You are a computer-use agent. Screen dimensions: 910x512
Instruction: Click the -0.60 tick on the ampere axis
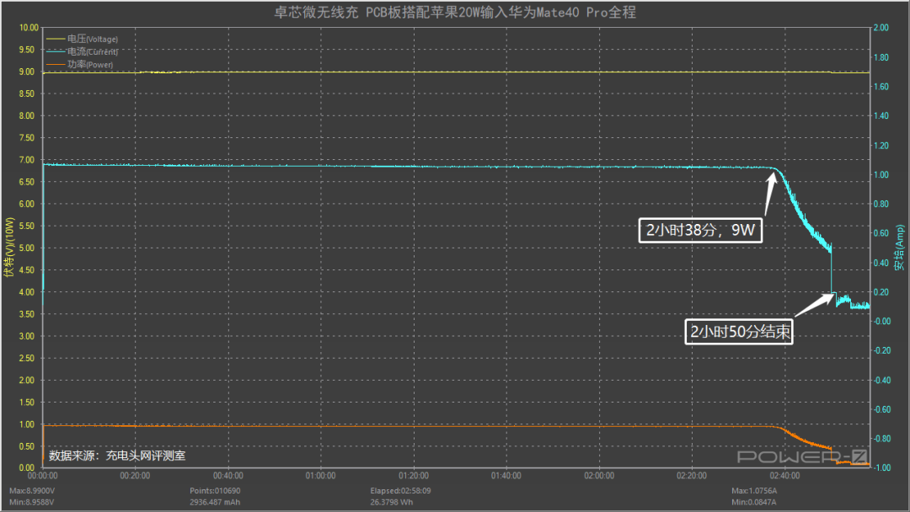coord(881,409)
